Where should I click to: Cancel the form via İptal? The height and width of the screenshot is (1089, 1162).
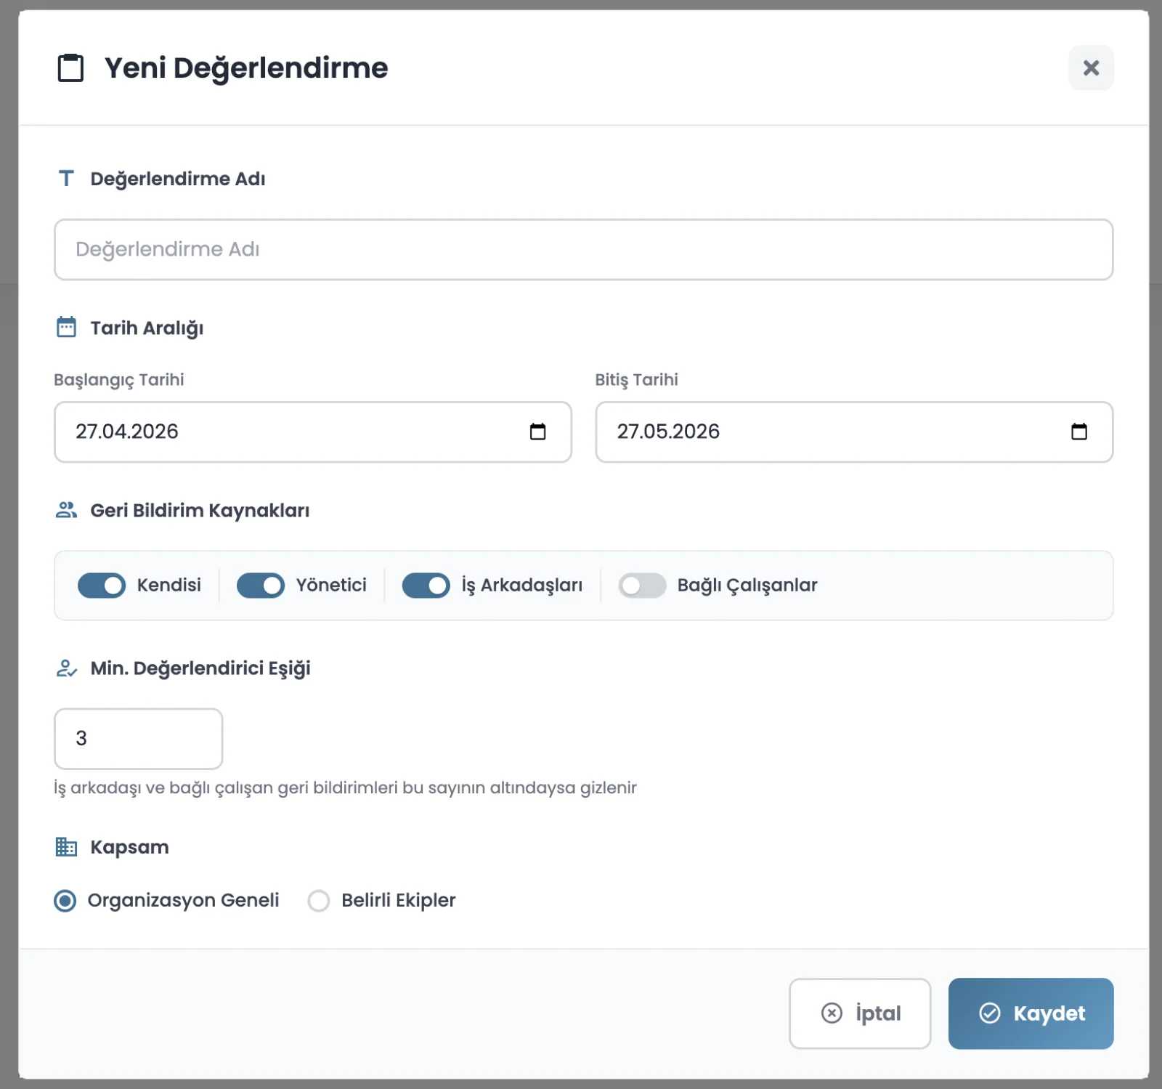tap(859, 1013)
